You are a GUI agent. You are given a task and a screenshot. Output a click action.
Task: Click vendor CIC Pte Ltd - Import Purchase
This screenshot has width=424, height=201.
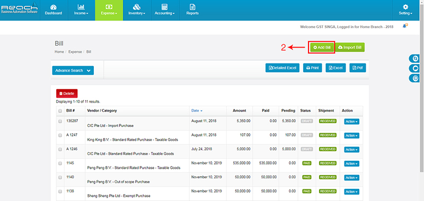click(x=110, y=126)
